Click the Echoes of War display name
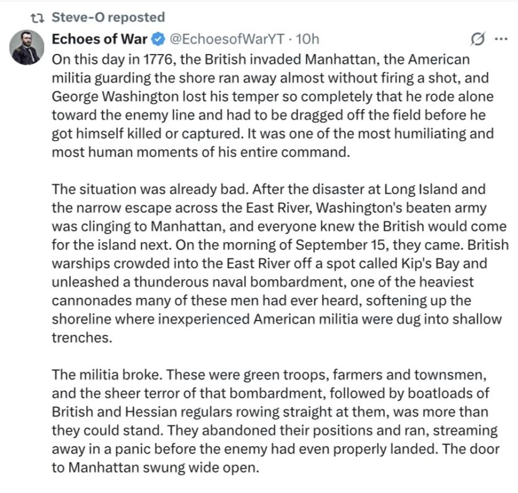Viewport: 518px width, 493px height. 99,40
